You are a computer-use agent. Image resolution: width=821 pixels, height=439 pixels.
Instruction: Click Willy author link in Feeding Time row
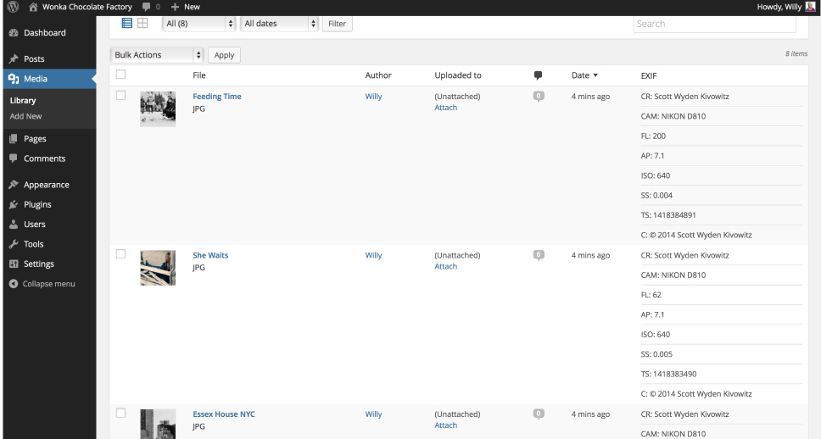pos(373,97)
